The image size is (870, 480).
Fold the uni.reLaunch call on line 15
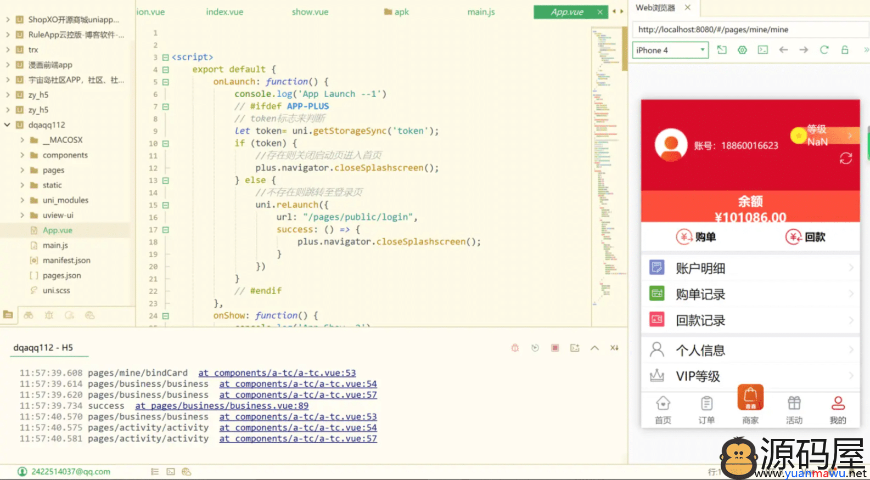click(165, 205)
